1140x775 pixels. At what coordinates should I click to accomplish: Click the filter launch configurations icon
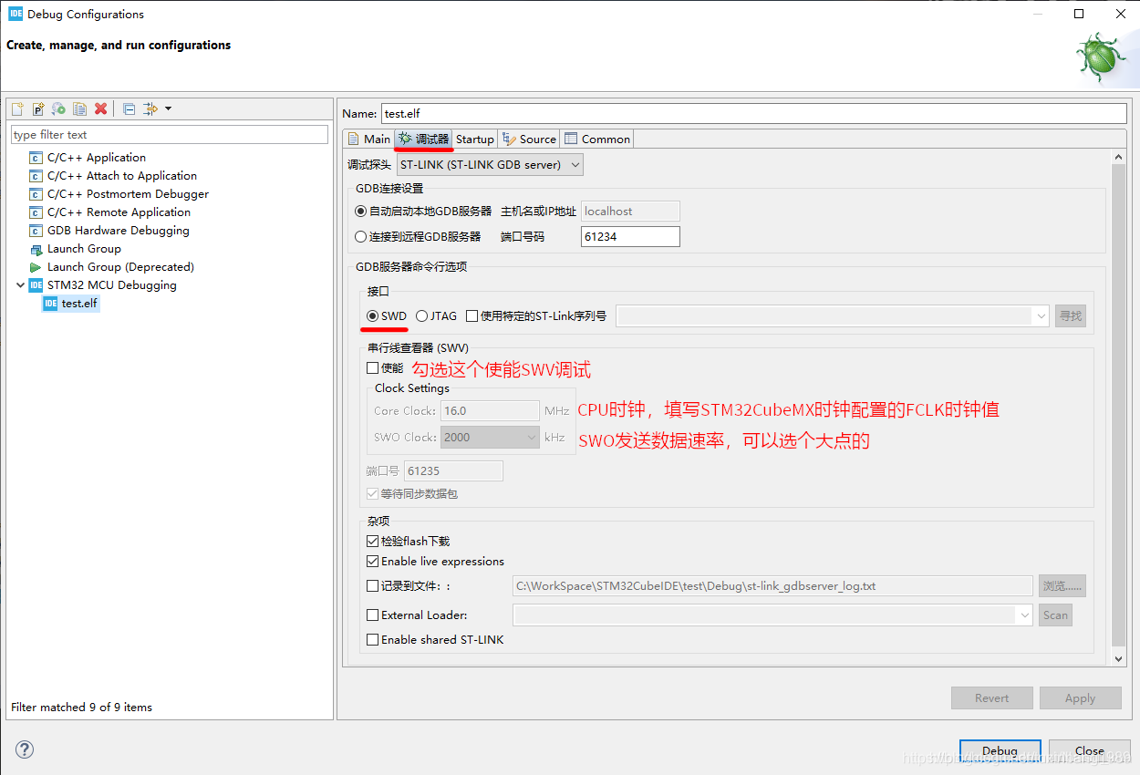click(150, 108)
